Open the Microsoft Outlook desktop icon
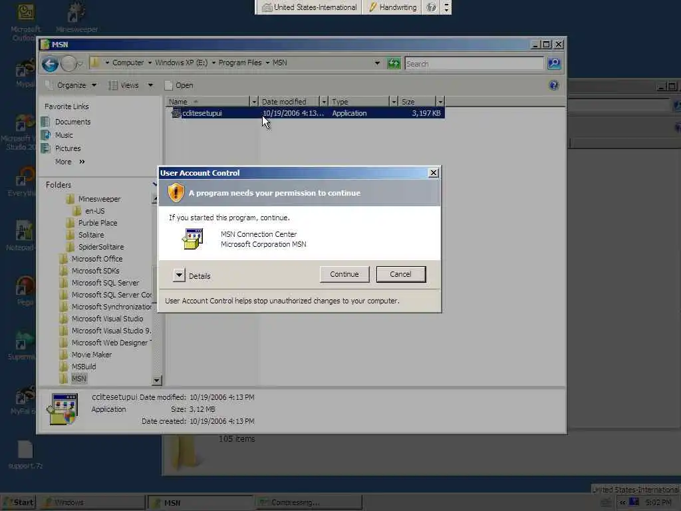 coord(25,21)
